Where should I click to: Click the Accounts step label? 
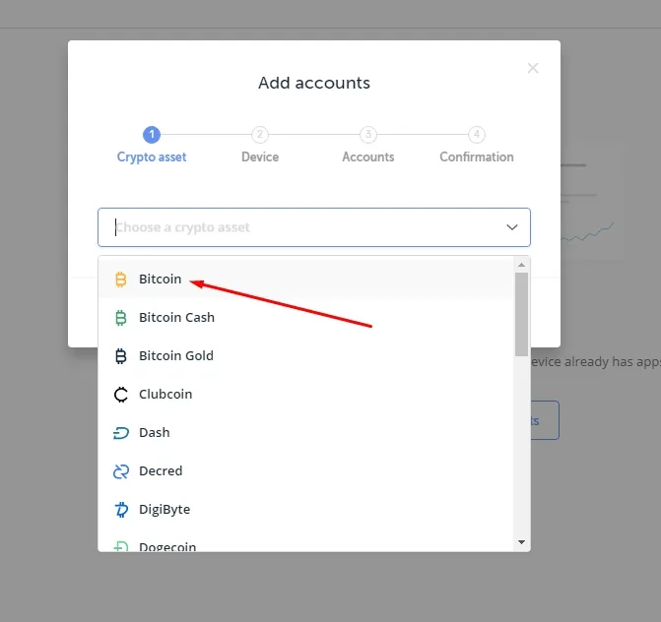(x=368, y=157)
